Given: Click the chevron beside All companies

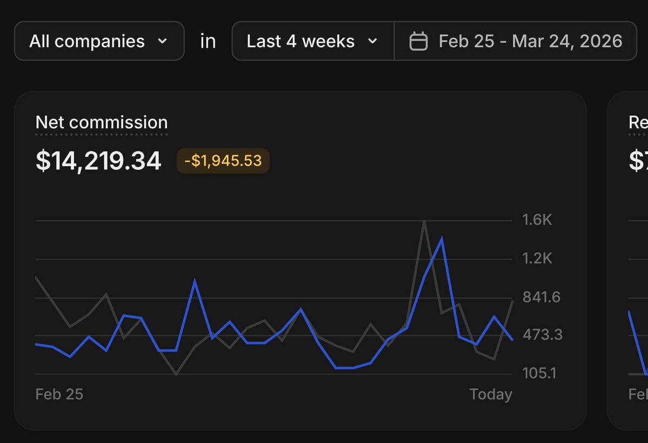Looking at the screenshot, I should 163,41.
